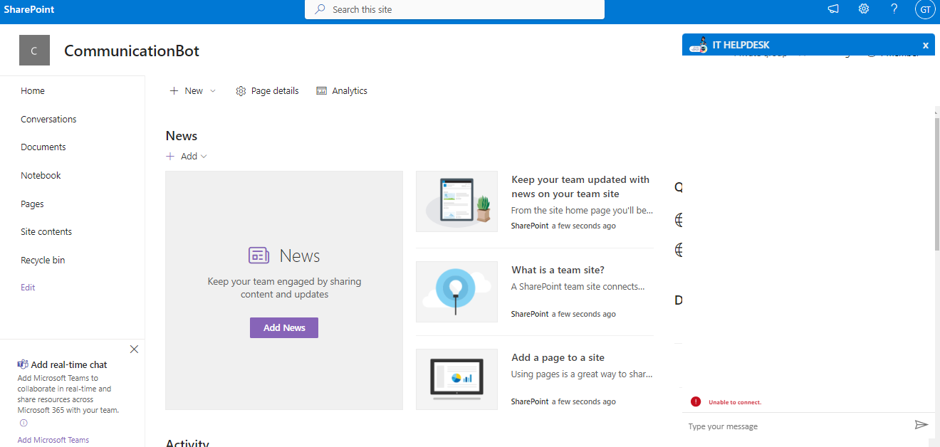Click the first globe quick link icon
Viewport: 940px width, 447px height.
(679, 220)
